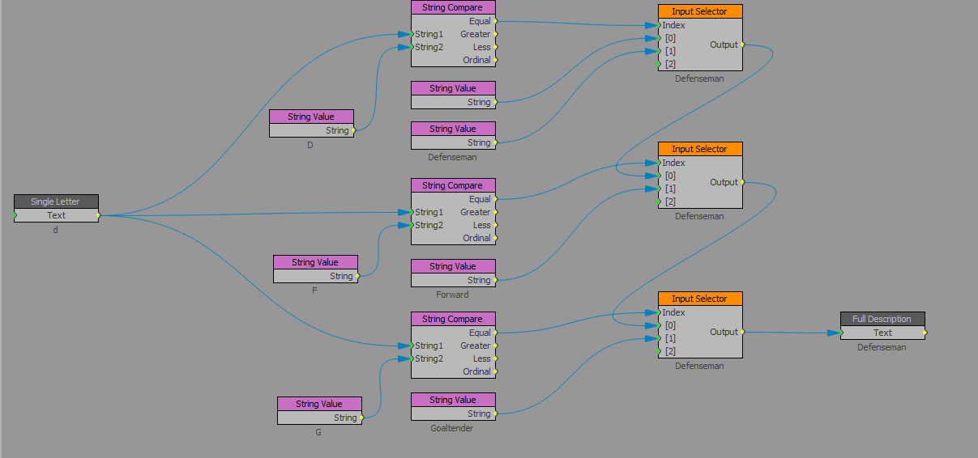
Task: Click [0] input of the topmost Input Selector
Action: pos(659,38)
